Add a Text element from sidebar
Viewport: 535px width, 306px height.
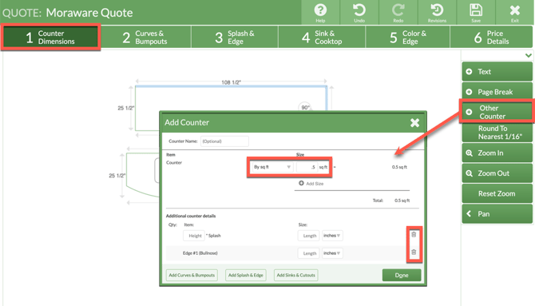[497, 72]
